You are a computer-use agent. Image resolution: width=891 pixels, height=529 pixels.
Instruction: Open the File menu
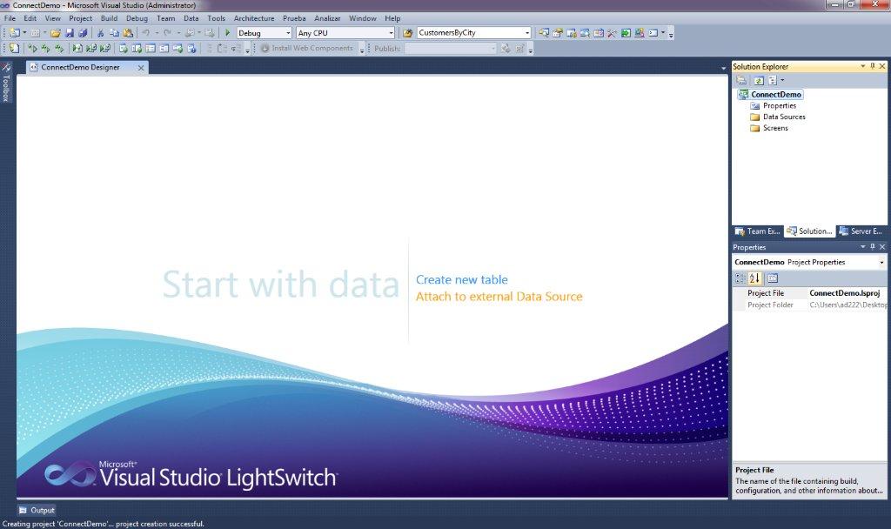coord(10,18)
